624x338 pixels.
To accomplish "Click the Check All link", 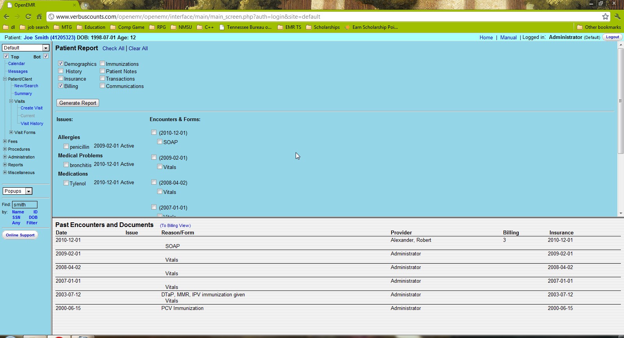I will tap(113, 48).
